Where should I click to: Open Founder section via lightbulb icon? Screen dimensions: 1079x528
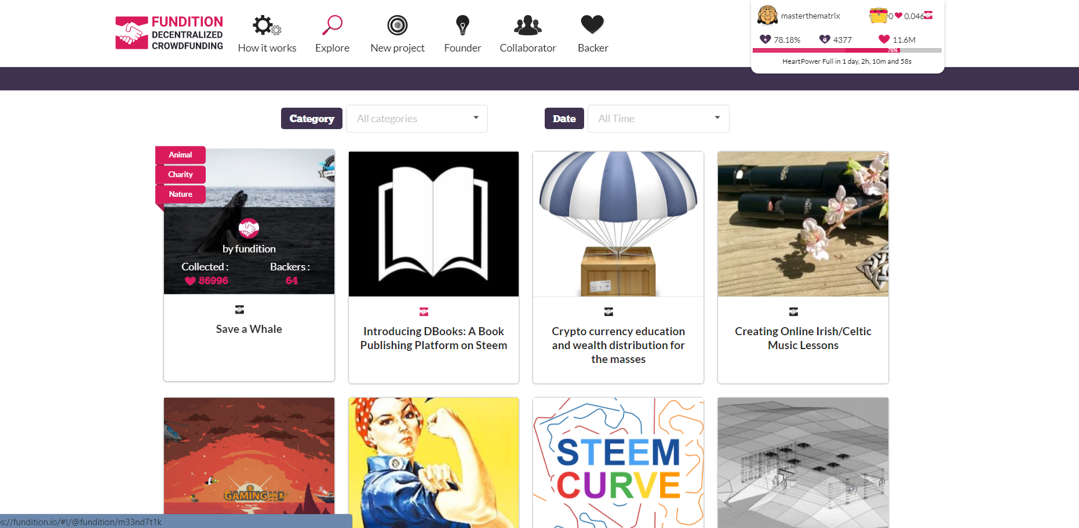(462, 25)
